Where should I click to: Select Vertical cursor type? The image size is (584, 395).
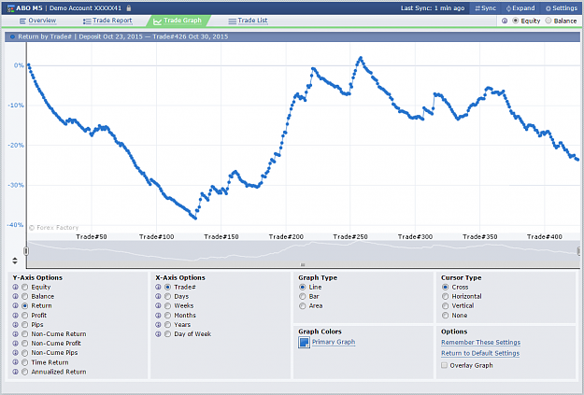tap(445, 305)
